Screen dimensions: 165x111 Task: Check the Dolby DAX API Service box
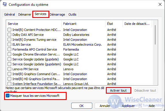[x=9, y=35]
